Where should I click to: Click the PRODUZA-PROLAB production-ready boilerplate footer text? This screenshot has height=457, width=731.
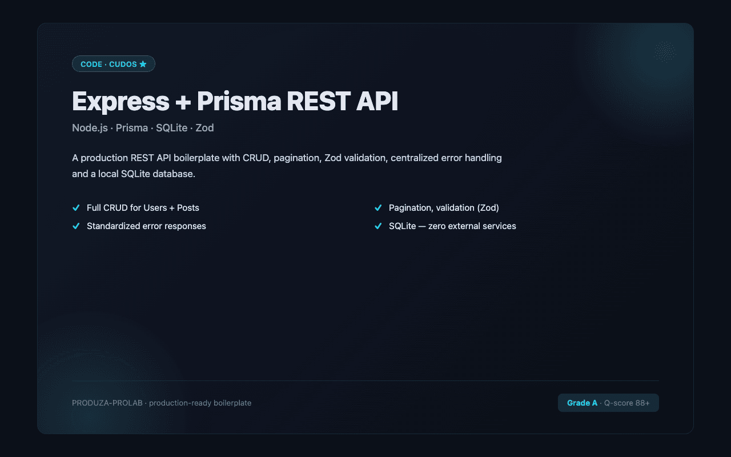(162, 403)
